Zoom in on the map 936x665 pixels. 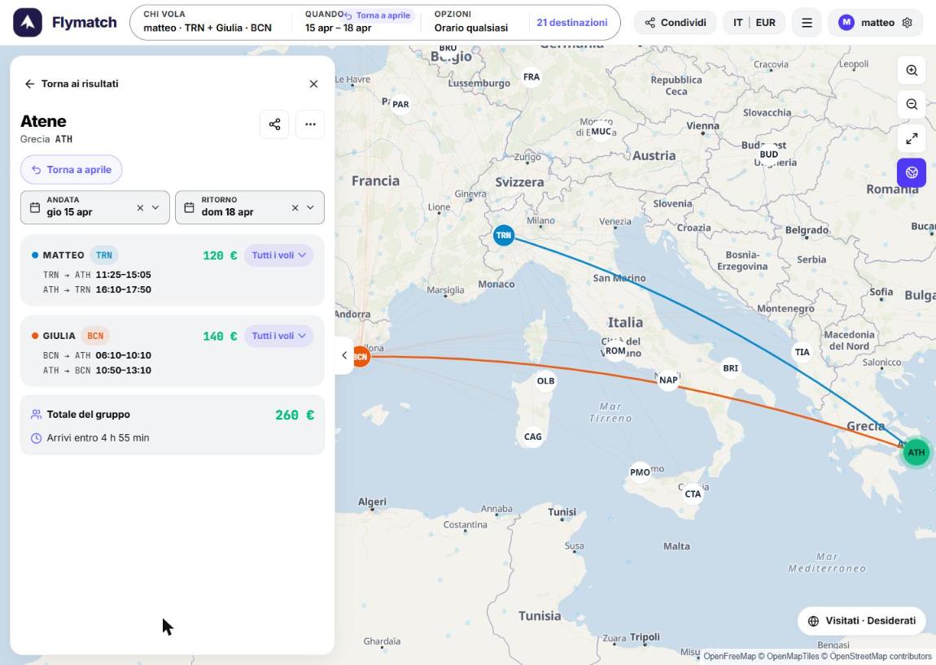click(x=912, y=71)
